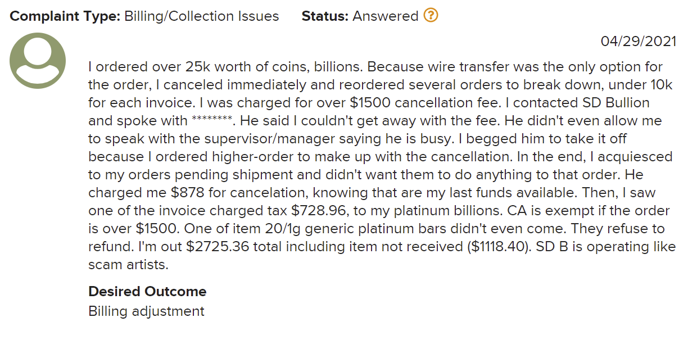Click the Answered status text

click(x=386, y=16)
